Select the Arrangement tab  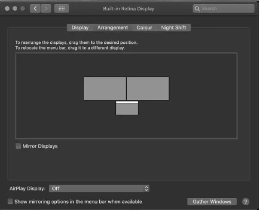(113, 28)
